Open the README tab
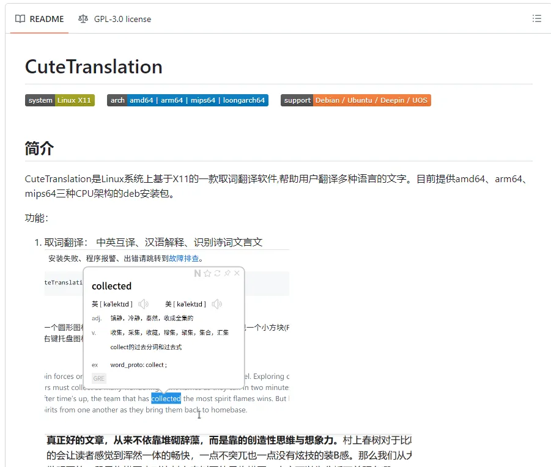The height and width of the screenshot is (467, 551). pos(39,19)
